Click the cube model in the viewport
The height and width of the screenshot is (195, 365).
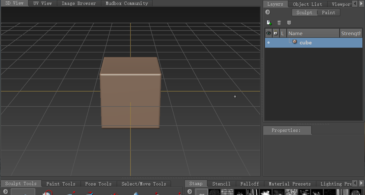tap(130, 93)
